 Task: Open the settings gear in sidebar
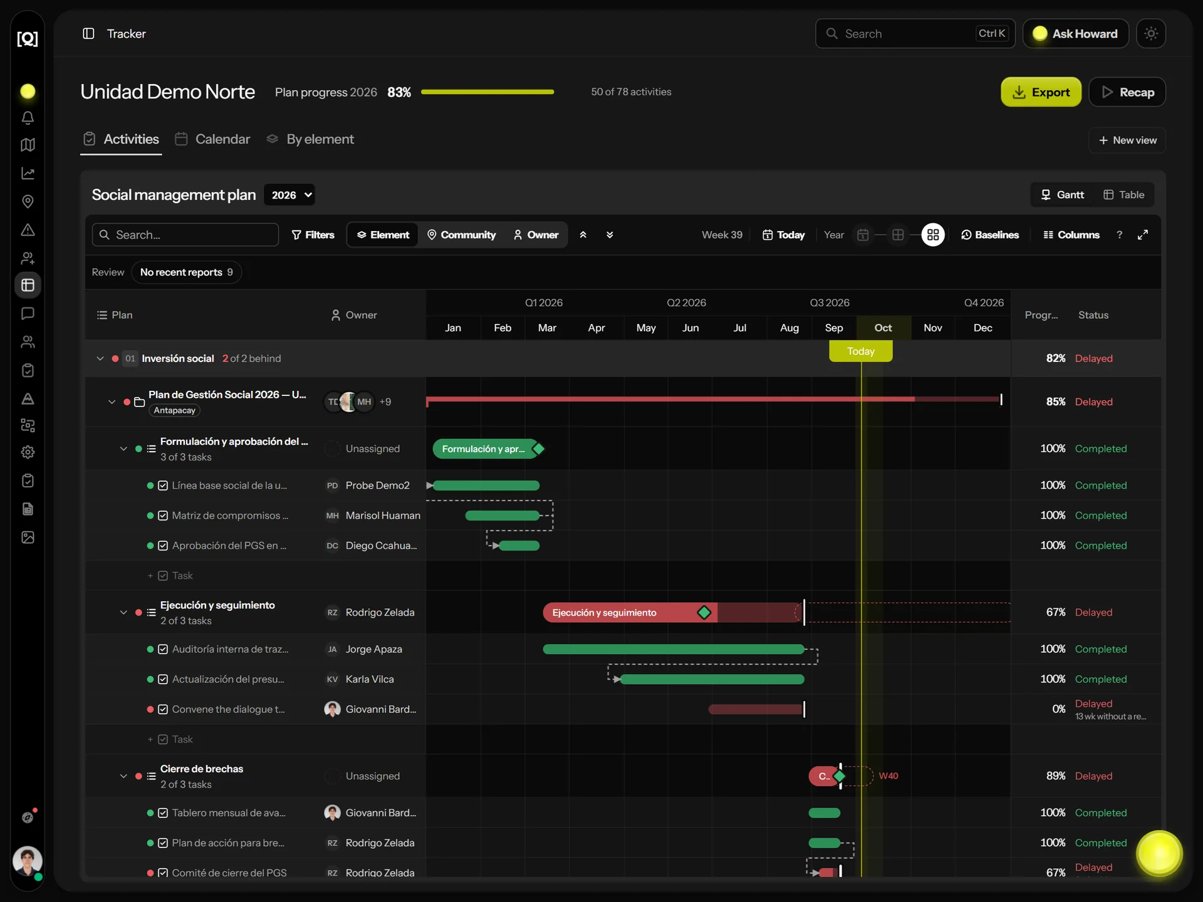pos(28,452)
